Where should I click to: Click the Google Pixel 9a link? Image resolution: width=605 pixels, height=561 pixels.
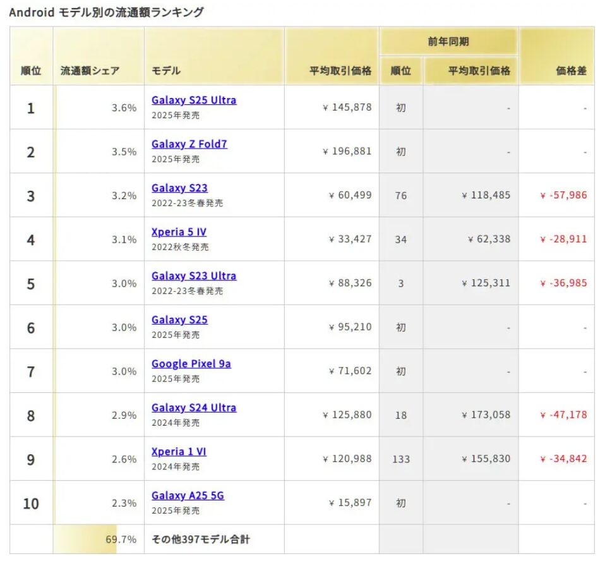[x=191, y=363]
